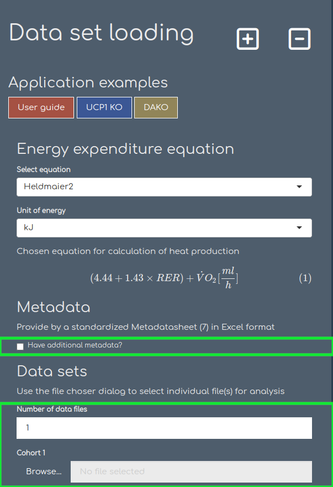The image size is (333, 487).
Task: Click the Data set loading heading
Action: [102, 34]
